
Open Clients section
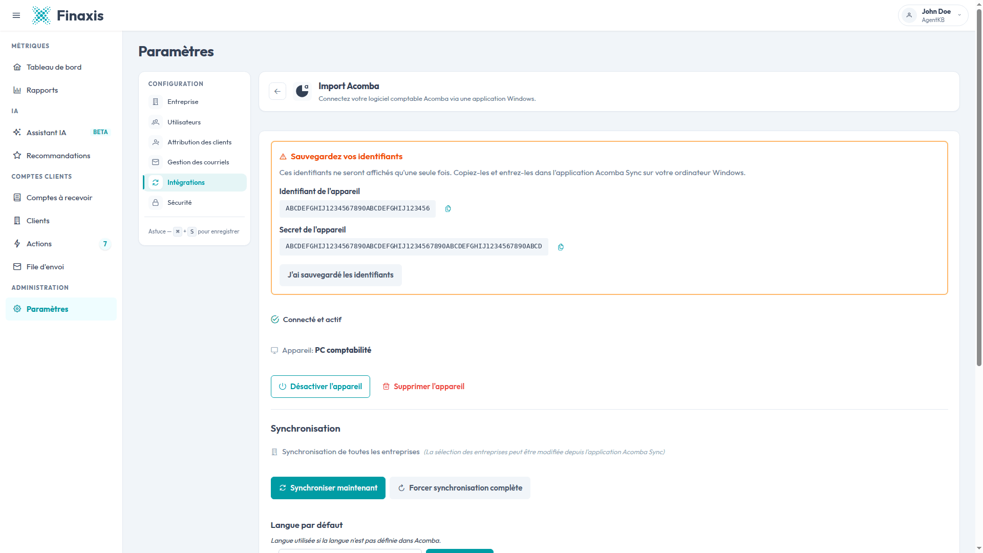61,221
